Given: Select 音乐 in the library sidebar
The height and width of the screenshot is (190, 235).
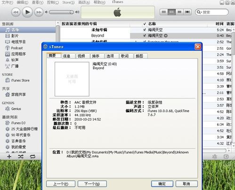Looking at the screenshot, I should [28, 30].
